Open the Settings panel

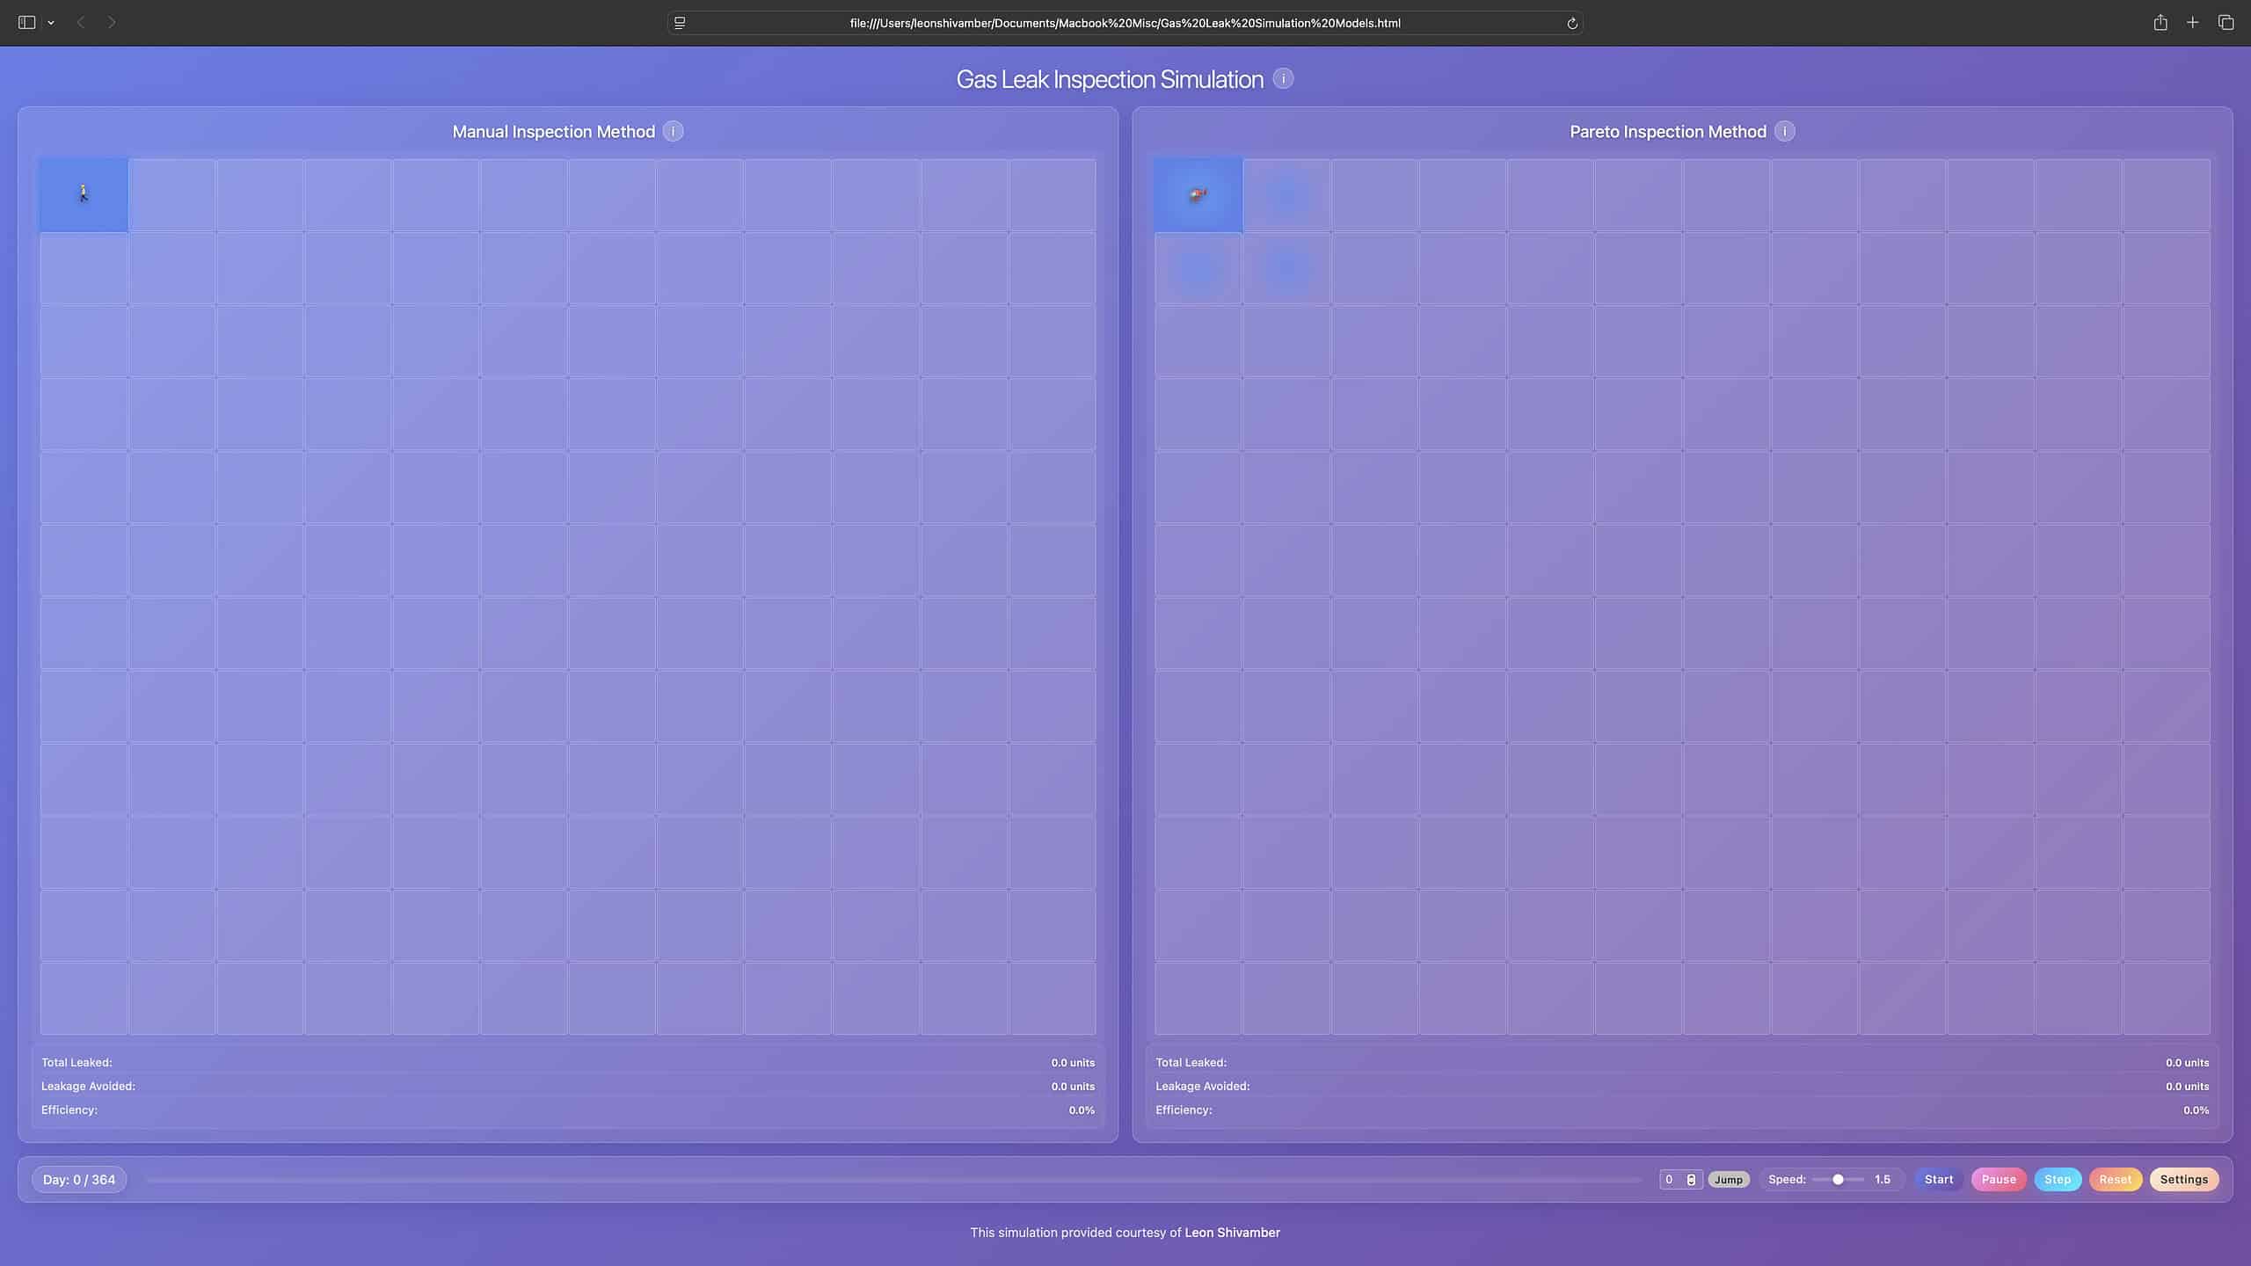(x=2183, y=1180)
